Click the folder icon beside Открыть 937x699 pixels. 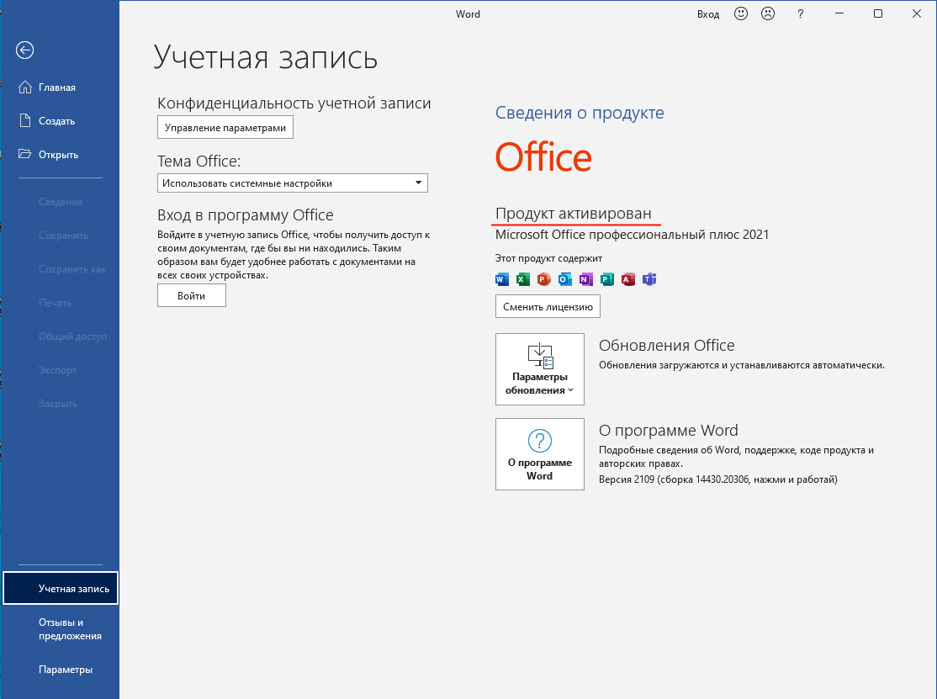pos(25,154)
